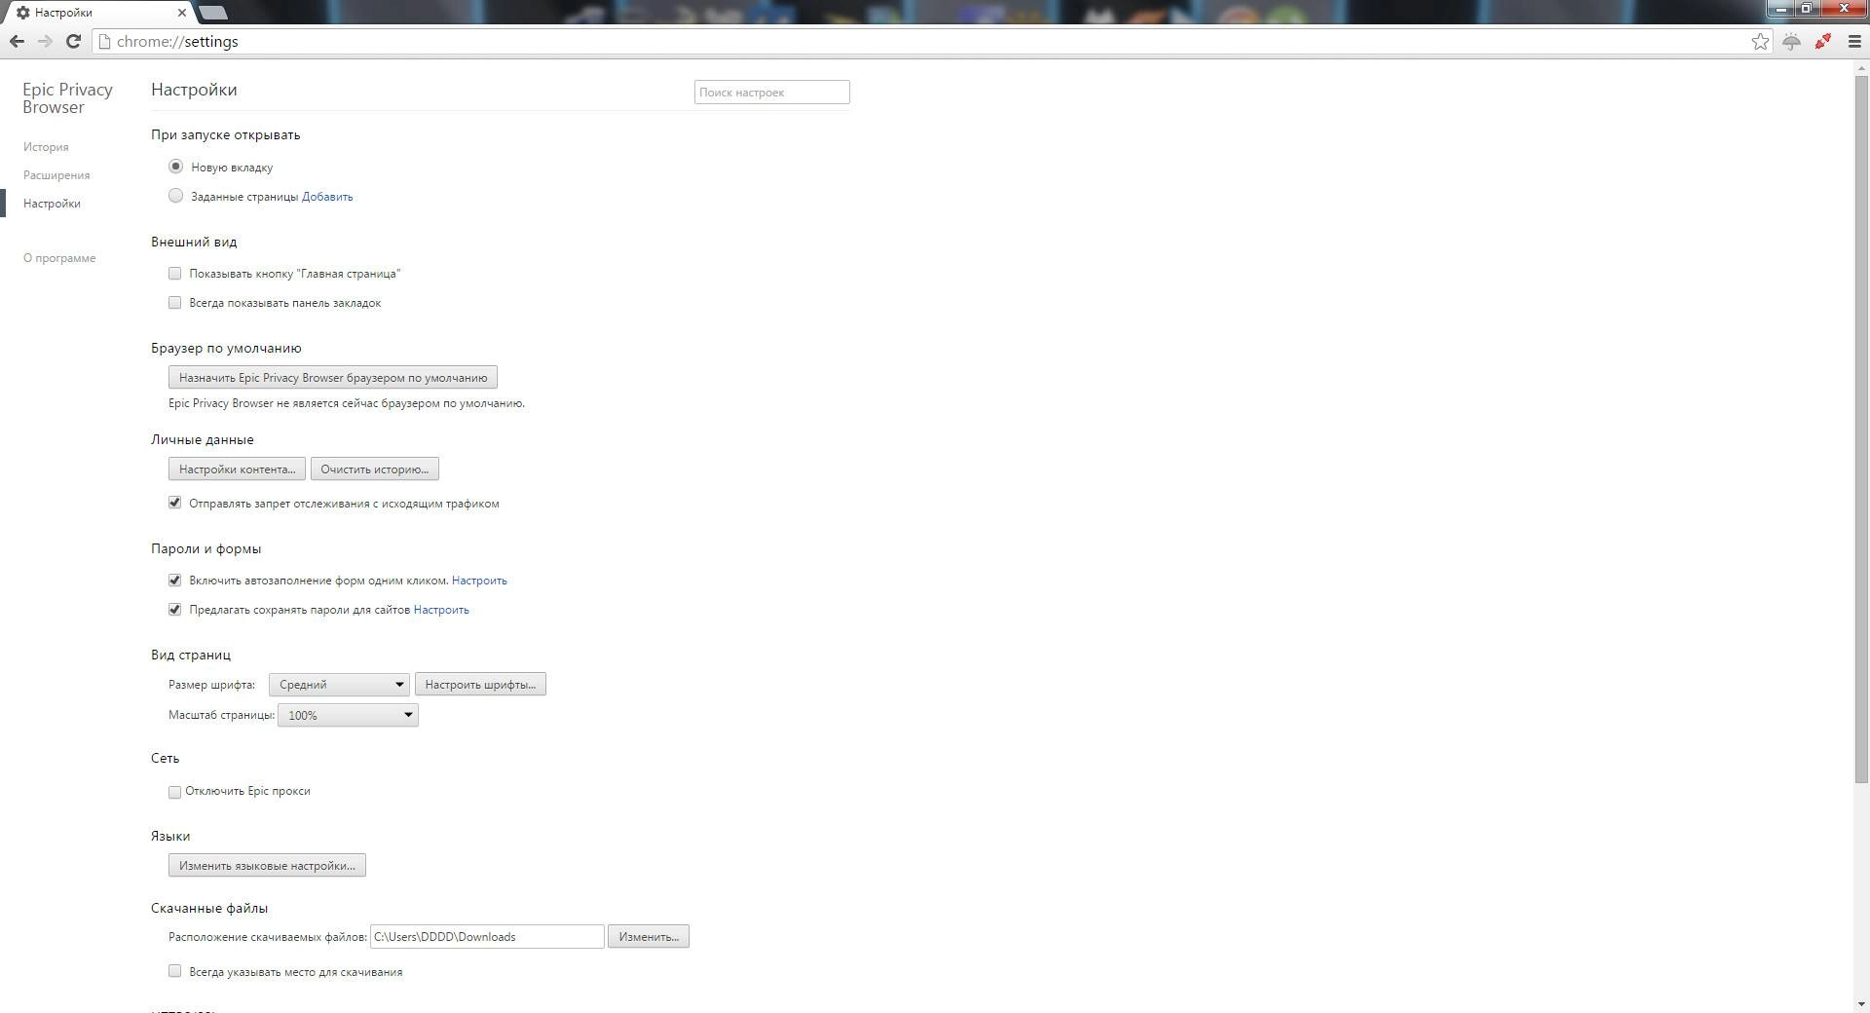Viewport: 1870px width, 1013px height.
Task: Open О программе in the sidebar
Action: point(59,258)
